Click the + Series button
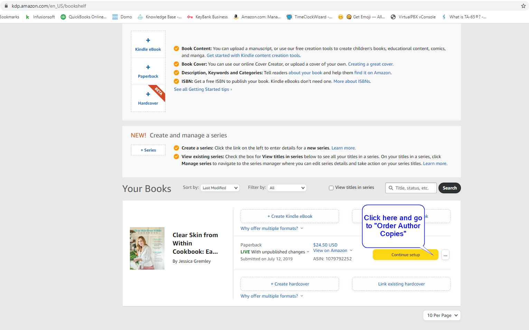 (148, 150)
